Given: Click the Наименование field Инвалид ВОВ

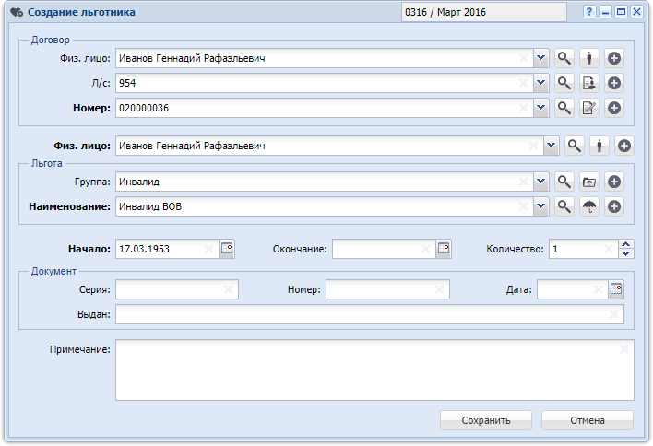Looking at the screenshot, I should (x=325, y=206).
